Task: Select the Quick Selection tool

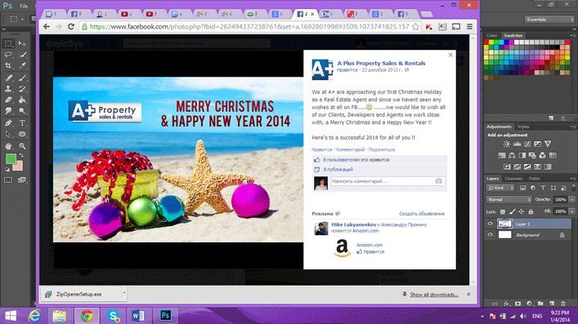Action: (x=23, y=55)
